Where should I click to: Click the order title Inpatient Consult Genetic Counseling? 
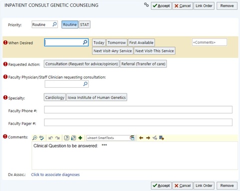pos(51,5)
